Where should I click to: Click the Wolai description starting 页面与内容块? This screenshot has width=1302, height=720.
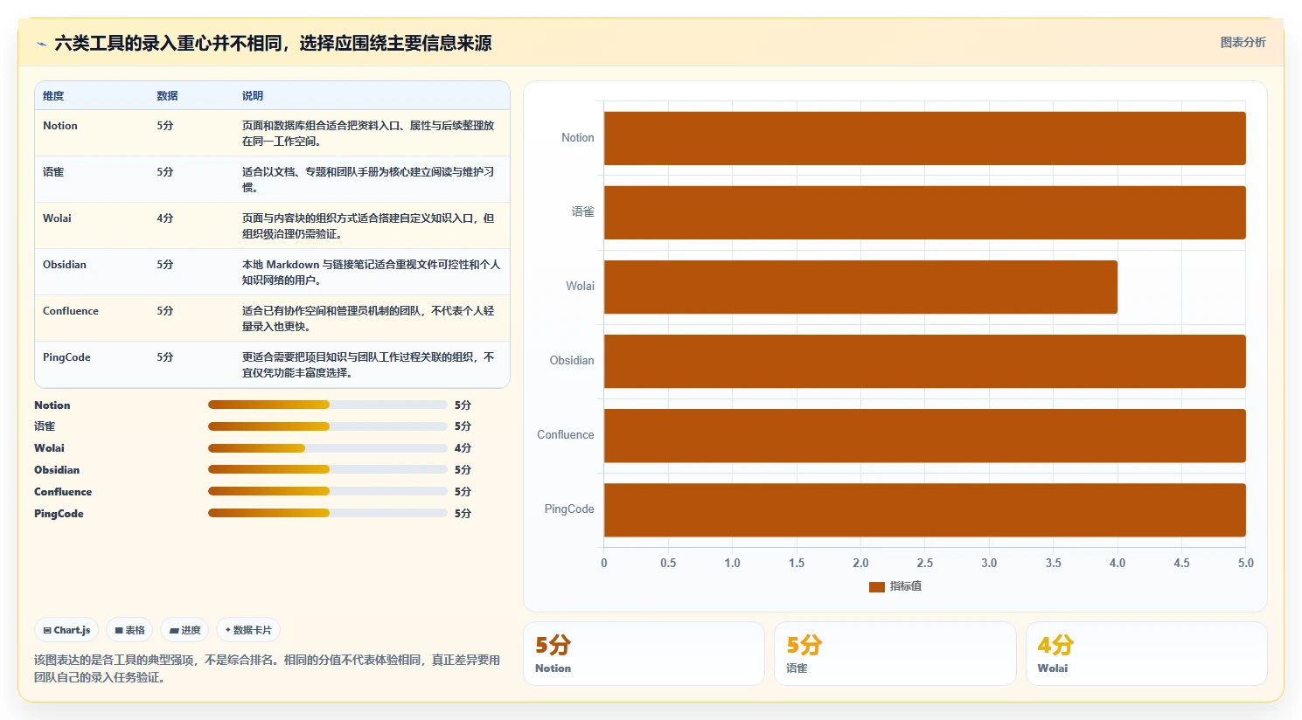tap(368, 226)
